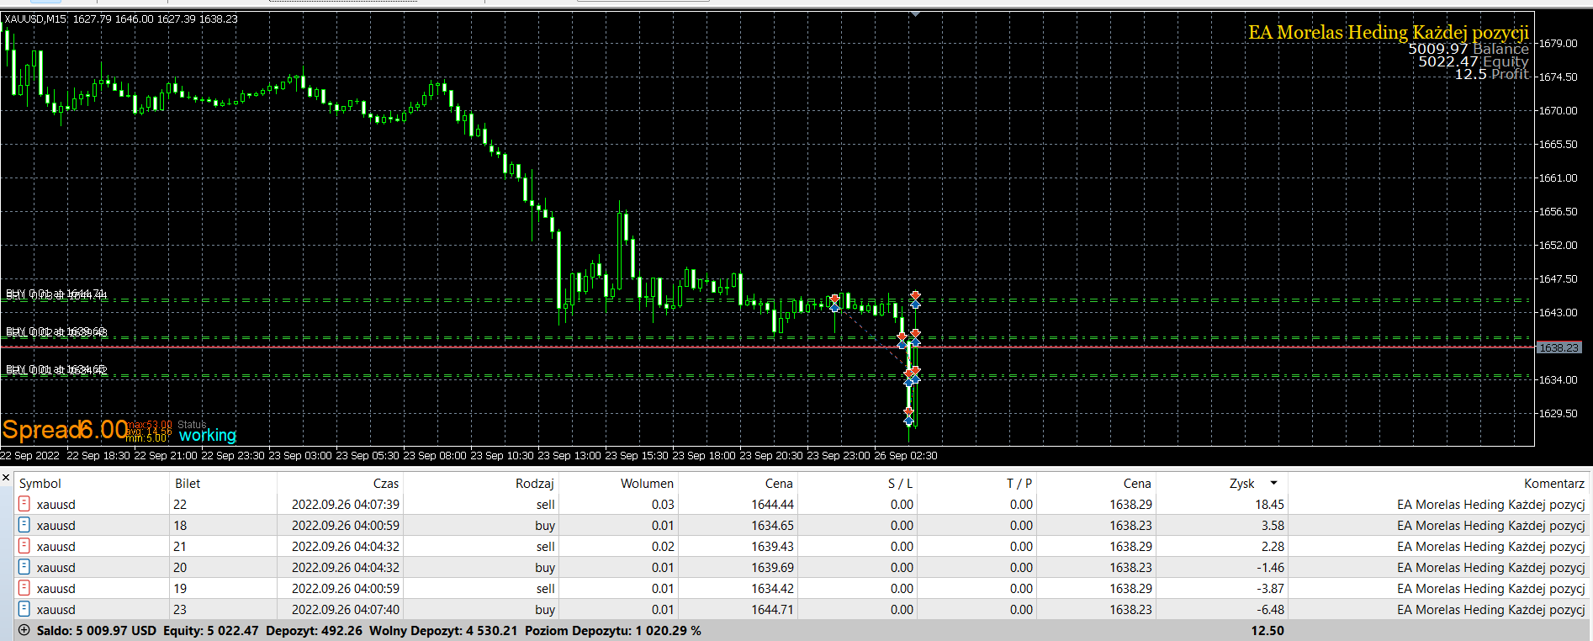
Task: Click the cyan working status label
Action: 208,435
